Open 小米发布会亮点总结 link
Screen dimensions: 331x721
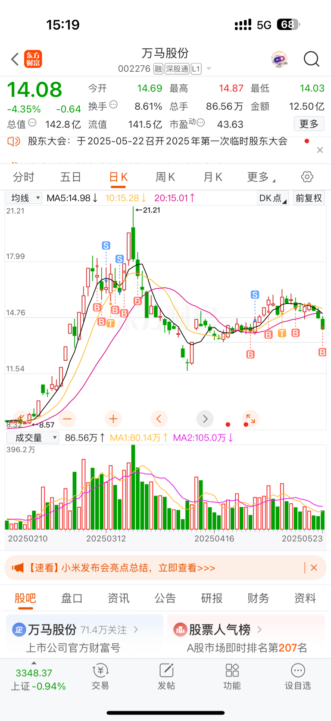pyautogui.click(x=138, y=568)
